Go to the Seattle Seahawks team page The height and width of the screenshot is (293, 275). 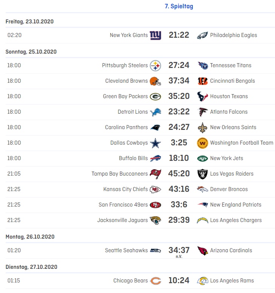click(126, 250)
